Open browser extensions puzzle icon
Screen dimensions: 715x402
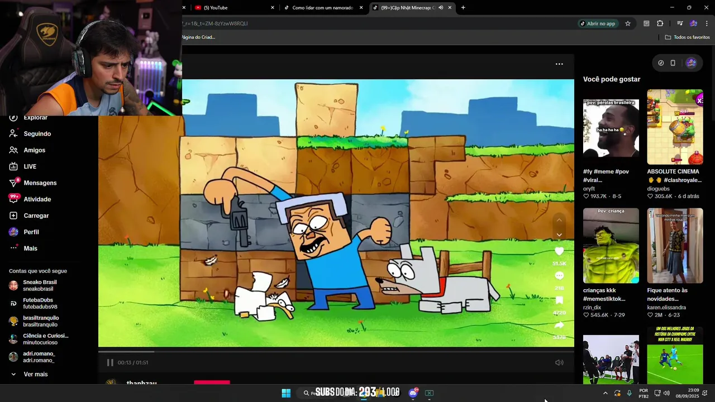(x=660, y=23)
